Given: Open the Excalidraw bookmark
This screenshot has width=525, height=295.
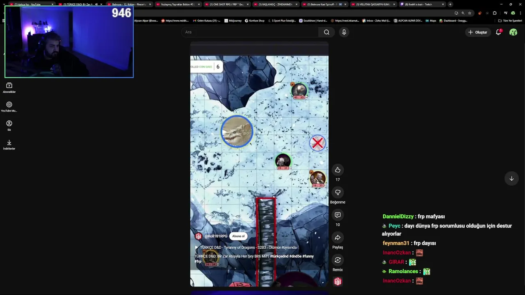Looking at the screenshot, I should coord(313,20).
